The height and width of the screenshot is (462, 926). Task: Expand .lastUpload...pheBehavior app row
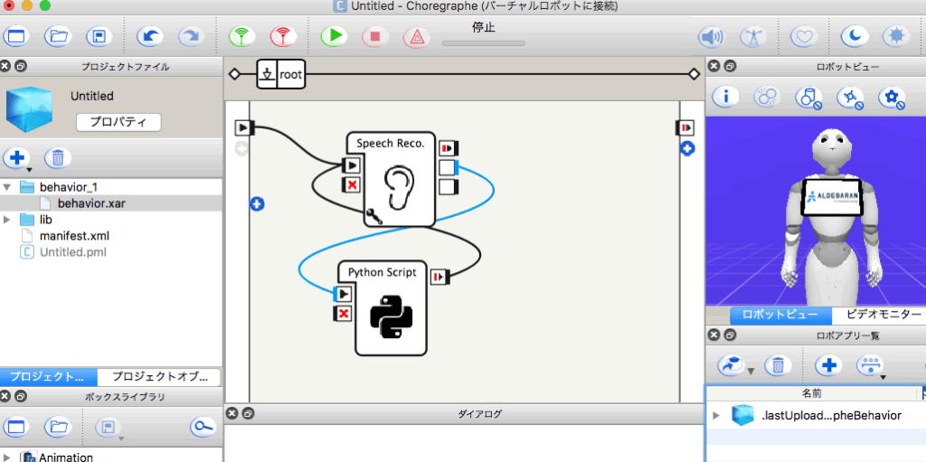tap(716, 416)
